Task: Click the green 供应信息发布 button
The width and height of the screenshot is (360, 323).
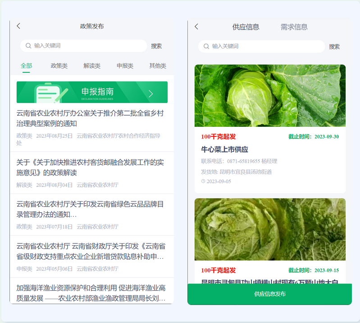Action: [x=269, y=294]
